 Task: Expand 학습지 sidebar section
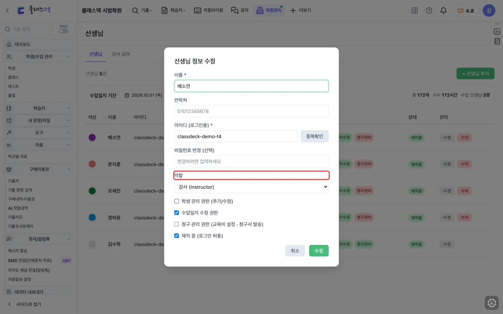click(x=38, y=108)
